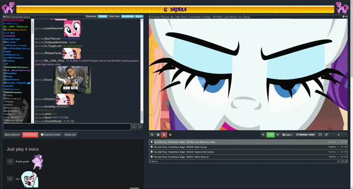Open the Channel Control panel
The height and width of the screenshot is (189, 353).
[50, 135]
